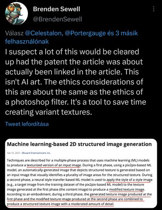Click the underlined "modified texture image" phrase
162x210 pixels.
(127, 189)
